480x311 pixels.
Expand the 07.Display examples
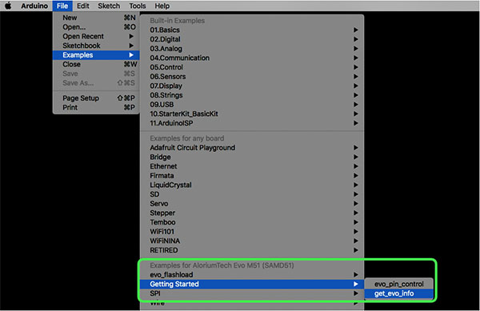[252, 86]
